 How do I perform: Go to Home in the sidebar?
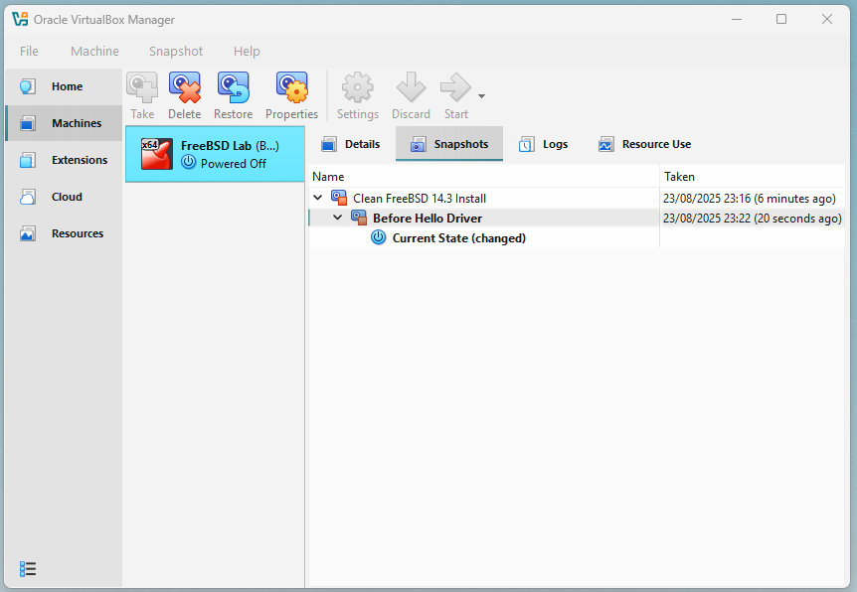pyautogui.click(x=64, y=86)
